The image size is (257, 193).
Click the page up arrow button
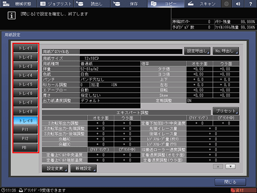coord(218,167)
